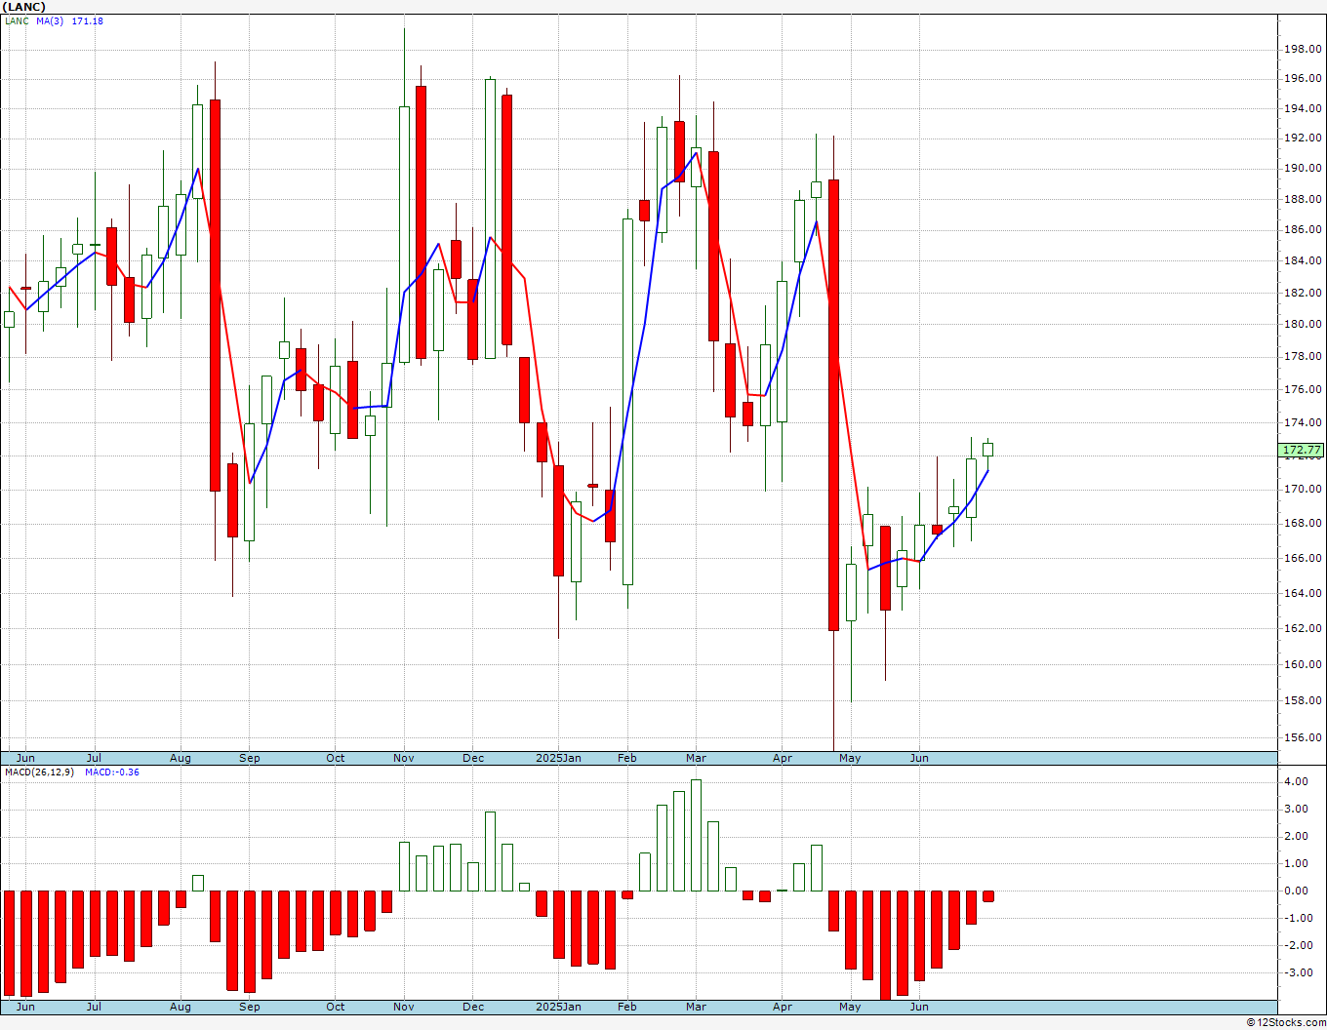Select the 168.00 price axis label
1327x1030 pixels.
1304,523
